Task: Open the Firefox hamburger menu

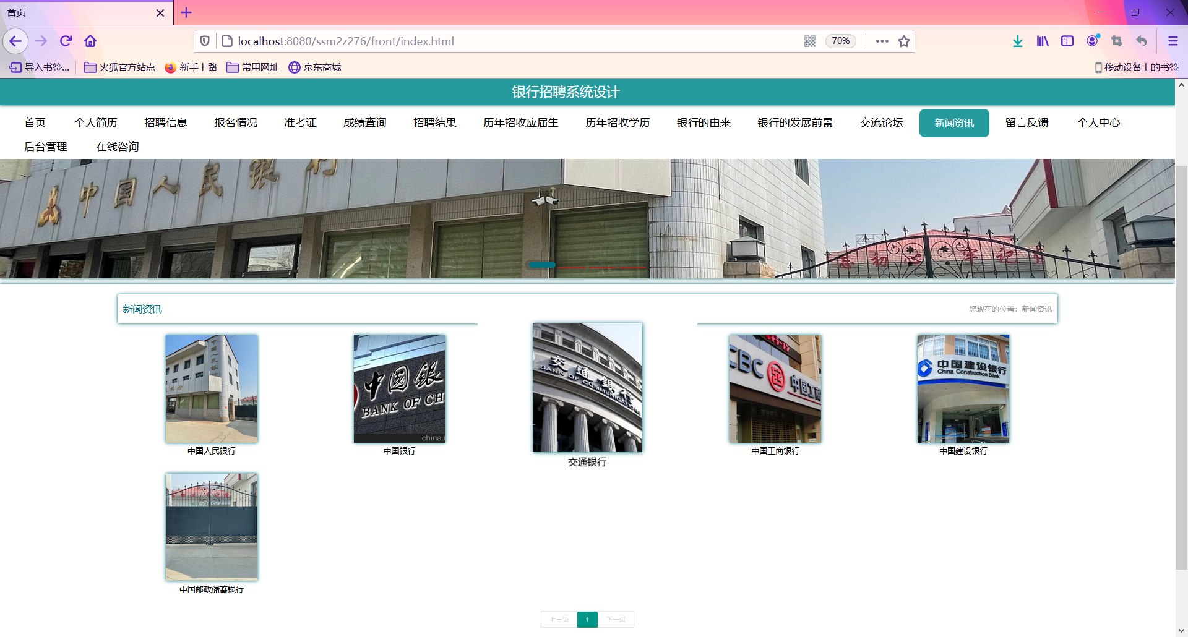Action: pos(1173,41)
